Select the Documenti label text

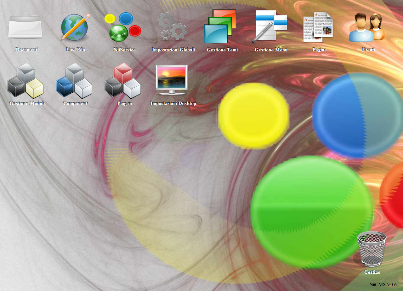coord(26,49)
